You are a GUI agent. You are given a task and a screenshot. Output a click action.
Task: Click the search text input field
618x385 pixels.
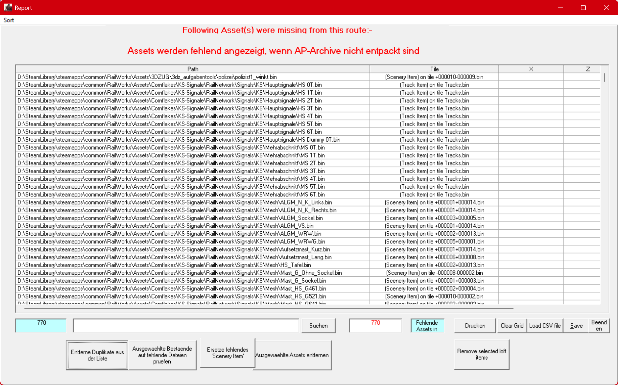186,326
